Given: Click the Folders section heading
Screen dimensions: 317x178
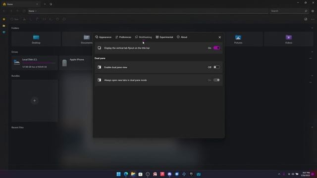Looking at the screenshot, I should pyautogui.click(x=15, y=28).
